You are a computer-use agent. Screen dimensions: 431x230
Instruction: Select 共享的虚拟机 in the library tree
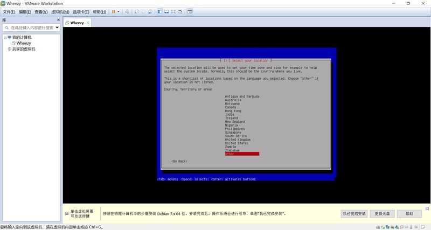tap(24, 49)
